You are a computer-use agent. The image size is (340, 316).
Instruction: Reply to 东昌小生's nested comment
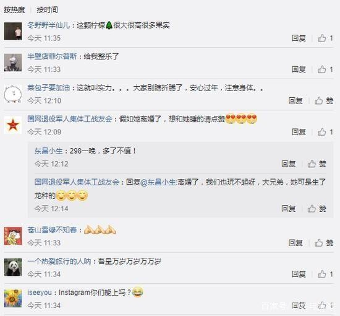tap(289, 164)
